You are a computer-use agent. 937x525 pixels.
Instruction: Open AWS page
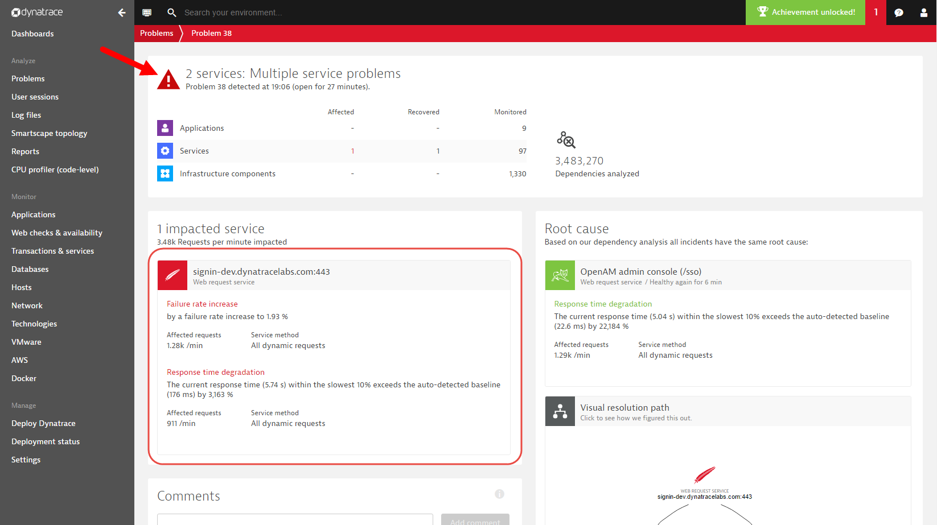coord(19,360)
